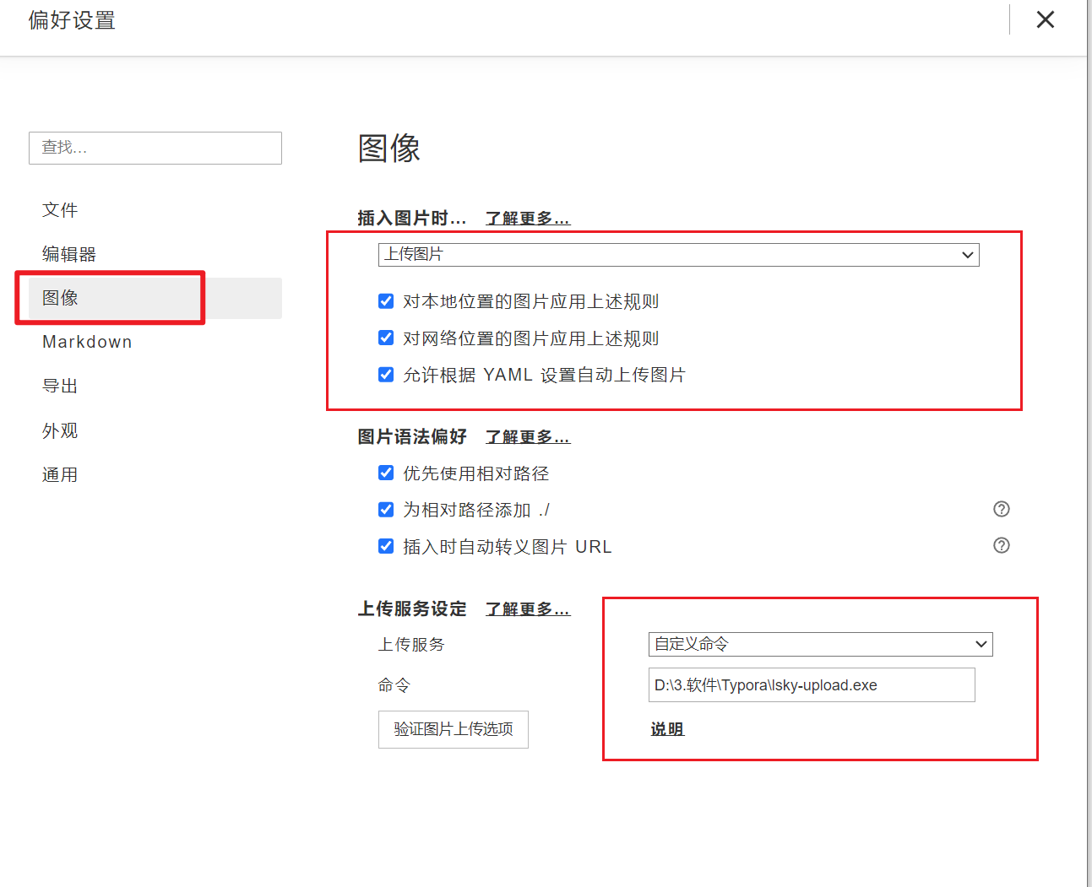Click help icon beside 插入时自动转义图片 URL
1092x887 pixels.
(x=1001, y=545)
